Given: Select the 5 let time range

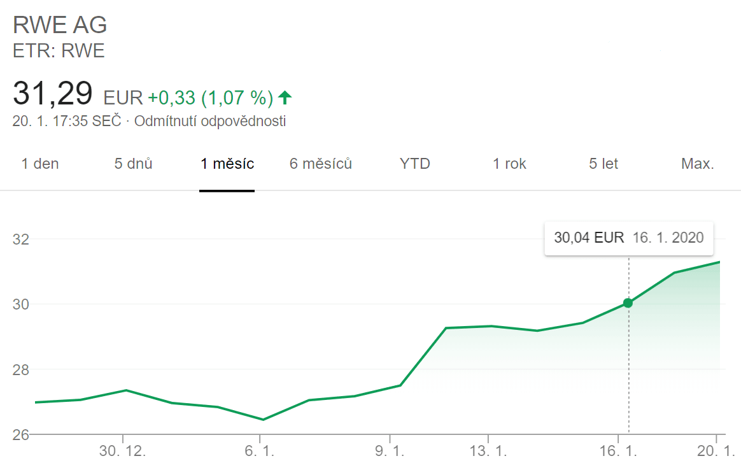Looking at the screenshot, I should coord(603,164).
